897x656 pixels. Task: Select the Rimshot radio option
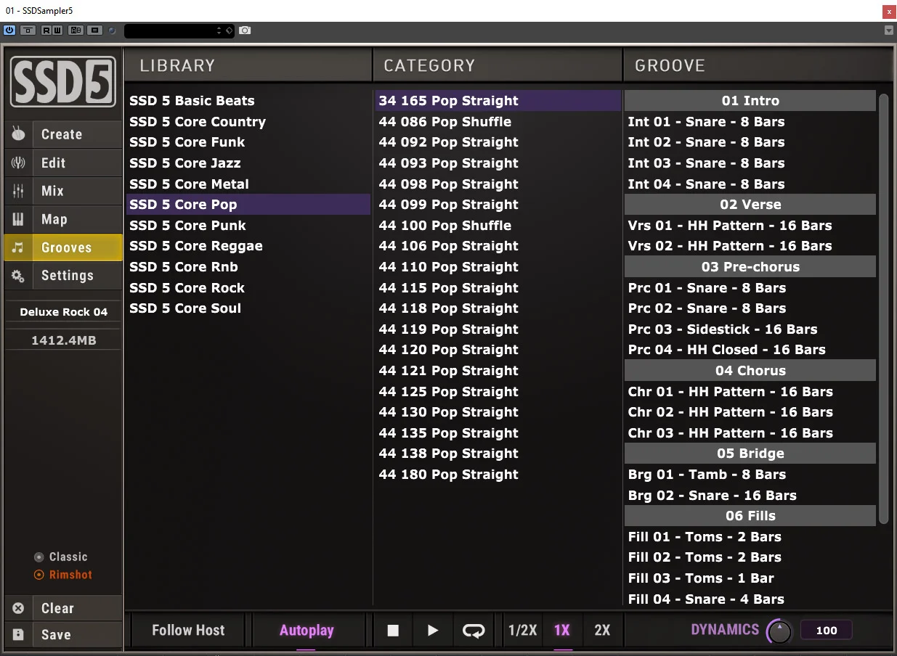[63, 575]
